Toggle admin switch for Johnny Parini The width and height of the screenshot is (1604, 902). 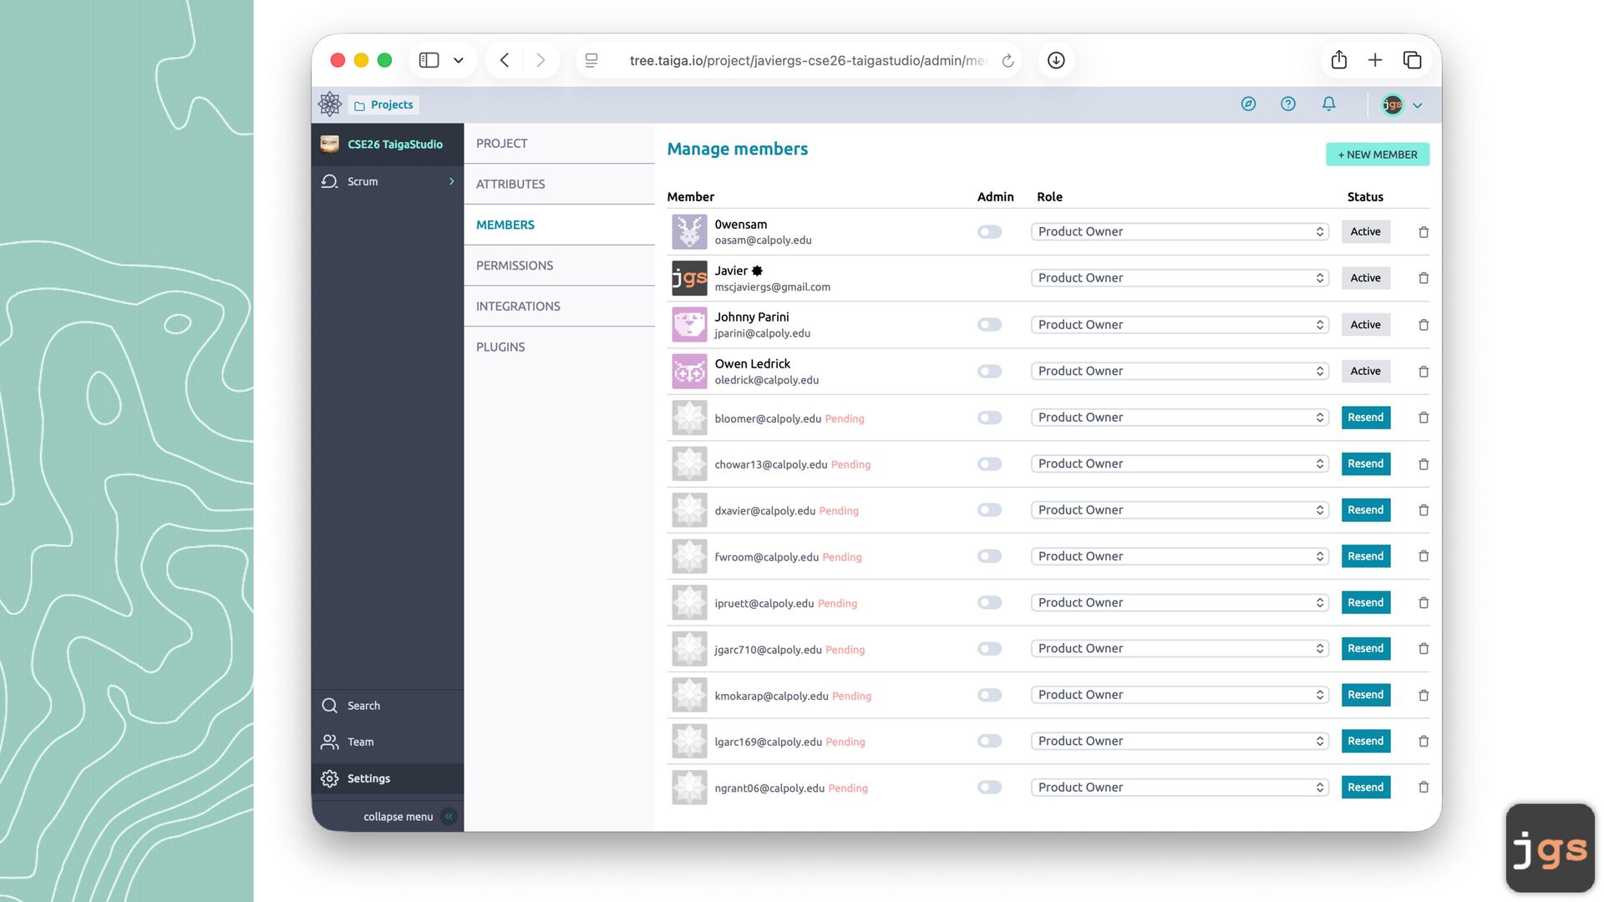tap(989, 325)
